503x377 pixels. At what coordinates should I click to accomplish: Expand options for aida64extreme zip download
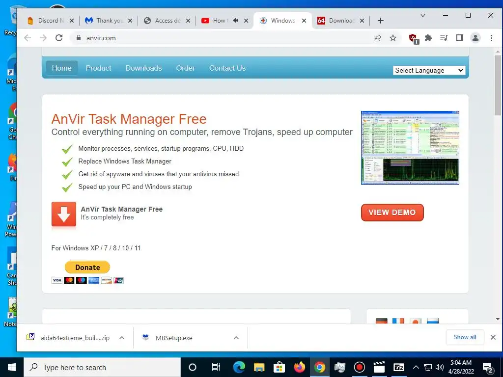click(122, 338)
